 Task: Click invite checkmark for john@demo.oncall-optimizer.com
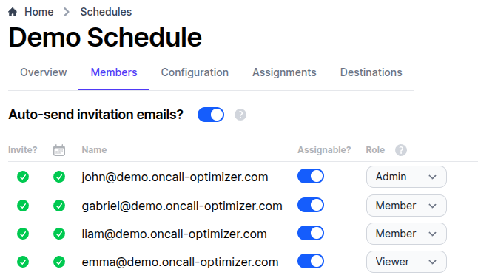pyautogui.click(x=23, y=177)
